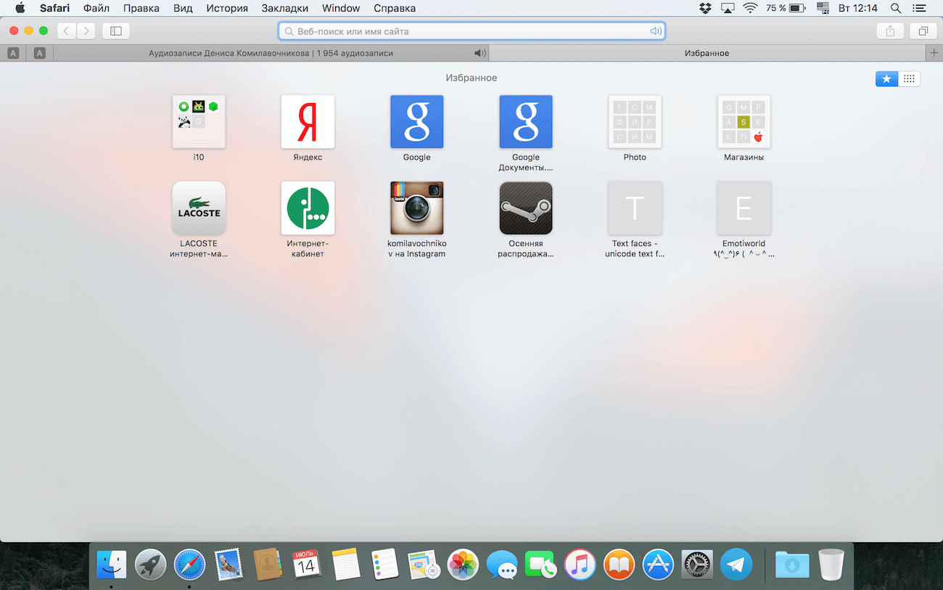Open the Text faces favorite
This screenshot has height=590, width=943.
(635, 208)
